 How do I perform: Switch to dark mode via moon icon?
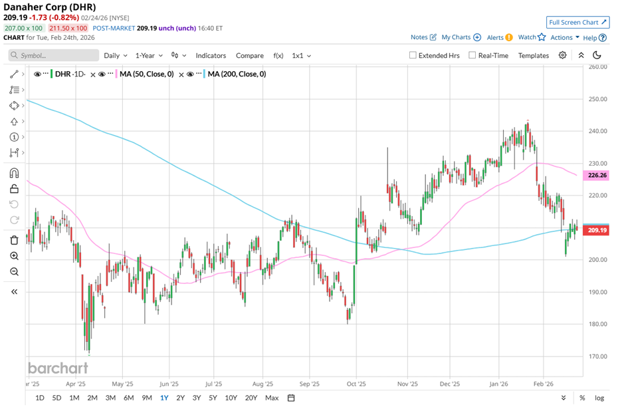click(597, 56)
